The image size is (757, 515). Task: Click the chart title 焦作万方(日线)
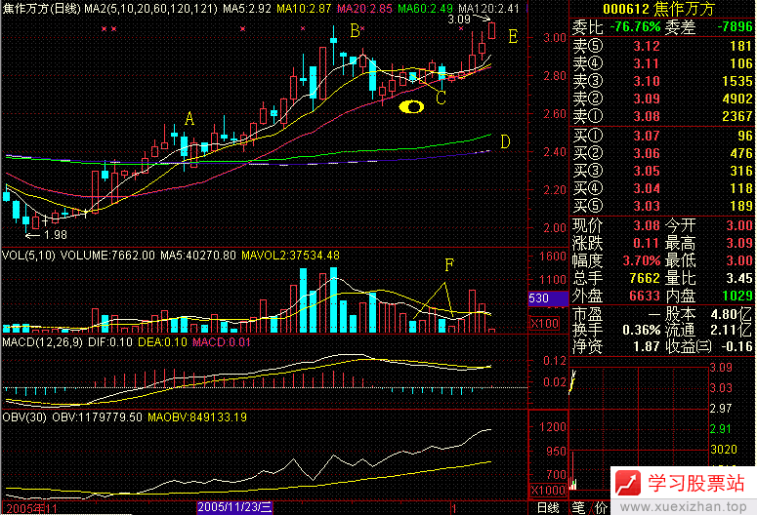point(41,8)
